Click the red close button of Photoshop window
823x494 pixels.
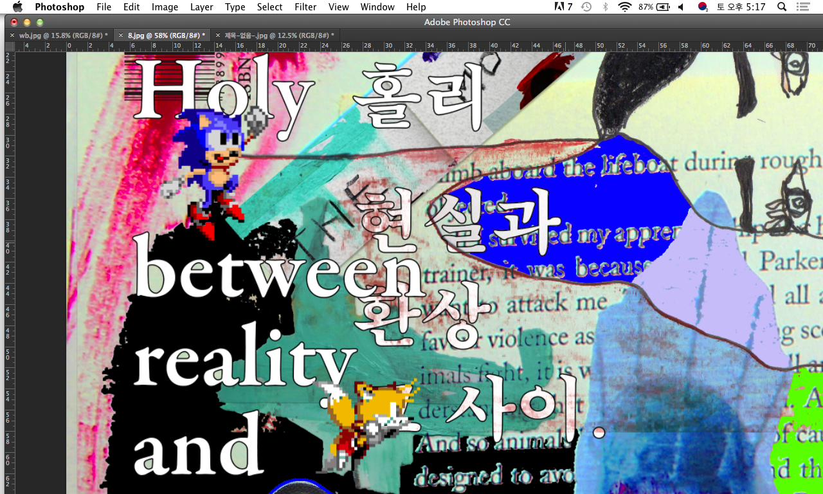[14, 22]
